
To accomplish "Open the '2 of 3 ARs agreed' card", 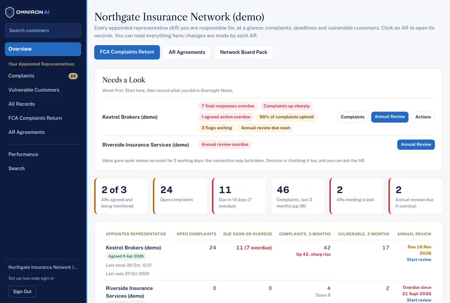I will click(x=121, y=196).
